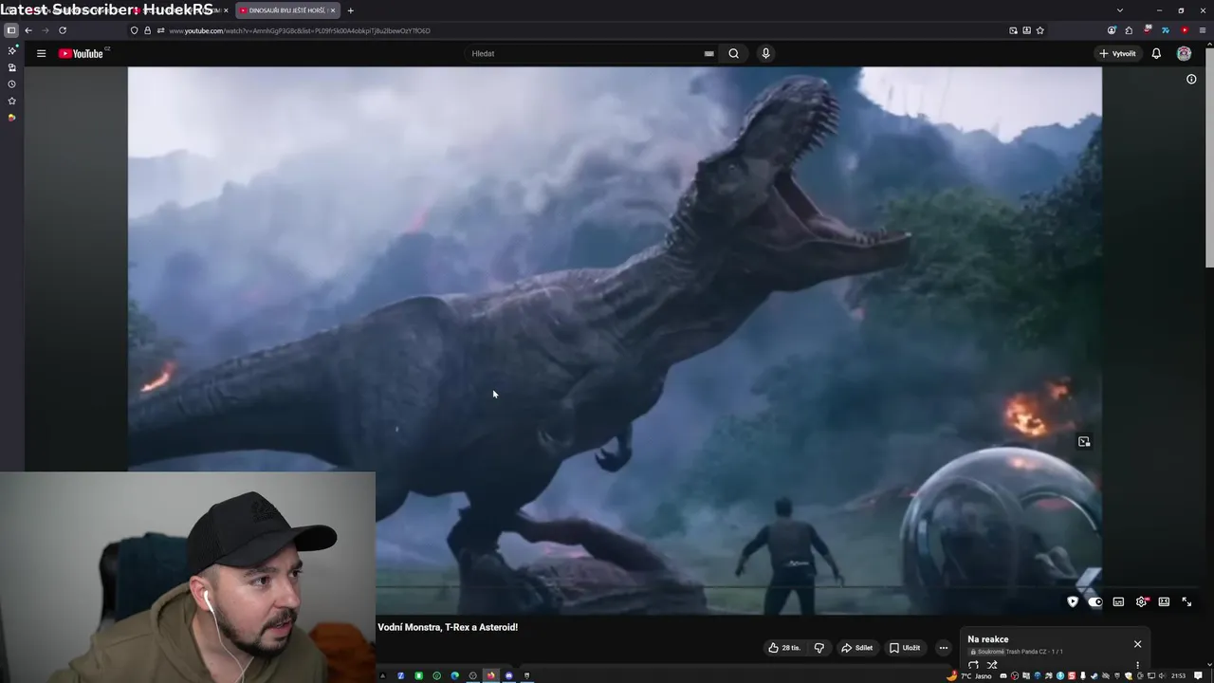Click the shield icon in player controls
This screenshot has height=683, width=1214.
pyautogui.click(x=1073, y=601)
